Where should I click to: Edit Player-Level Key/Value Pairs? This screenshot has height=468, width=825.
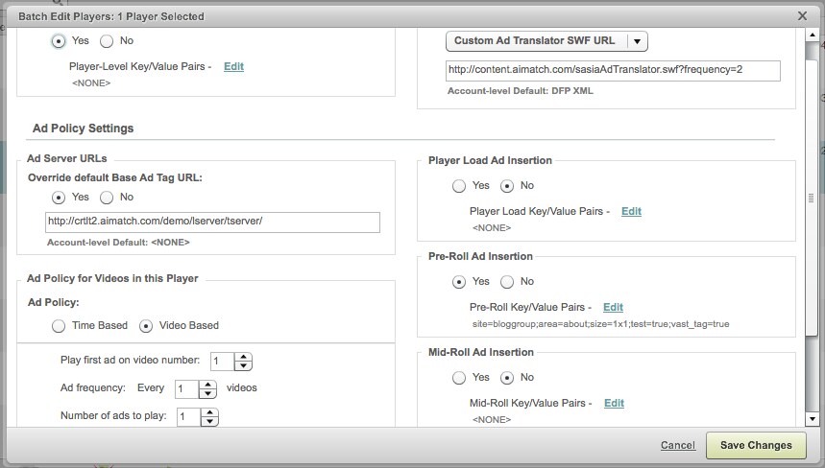tap(233, 67)
